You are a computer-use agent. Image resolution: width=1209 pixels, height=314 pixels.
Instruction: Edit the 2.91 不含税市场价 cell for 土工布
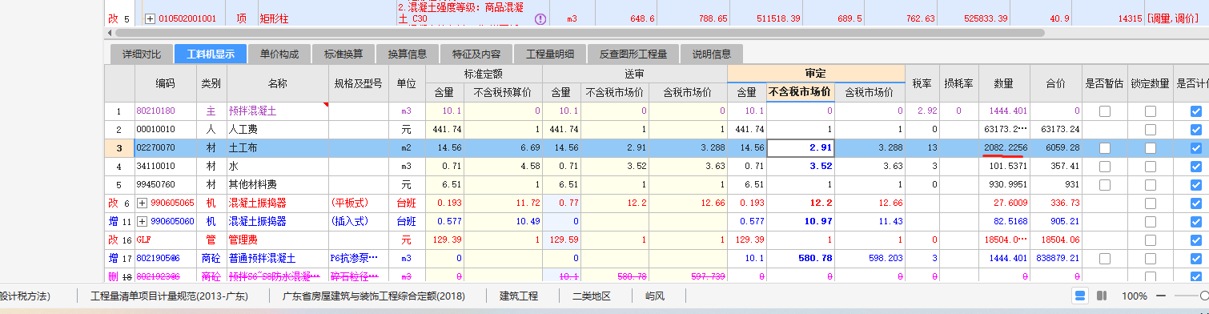(x=800, y=148)
